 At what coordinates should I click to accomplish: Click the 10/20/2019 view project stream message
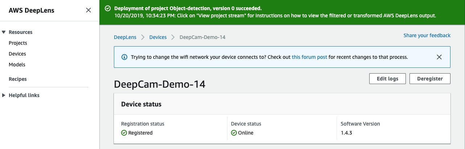point(275,16)
